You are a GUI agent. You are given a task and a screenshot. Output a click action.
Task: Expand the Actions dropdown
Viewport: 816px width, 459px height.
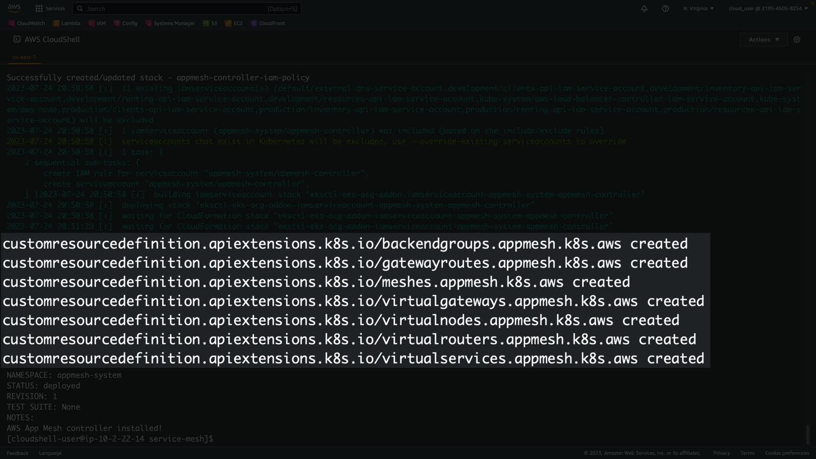(x=764, y=40)
